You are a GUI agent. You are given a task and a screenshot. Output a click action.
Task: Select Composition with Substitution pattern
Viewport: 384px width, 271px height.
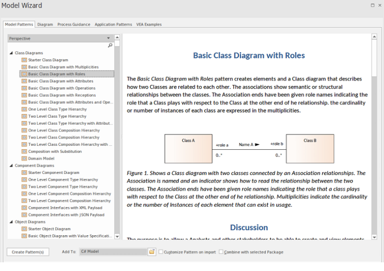(55, 151)
